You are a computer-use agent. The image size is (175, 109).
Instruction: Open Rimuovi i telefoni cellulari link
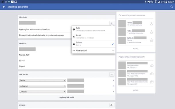[x=42, y=35]
